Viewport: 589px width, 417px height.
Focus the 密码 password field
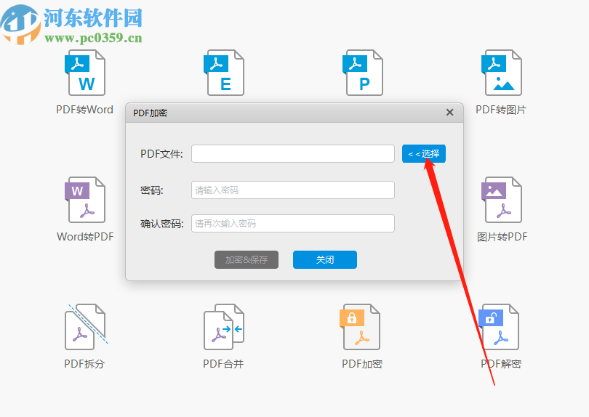pyautogui.click(x=293, y=190)
